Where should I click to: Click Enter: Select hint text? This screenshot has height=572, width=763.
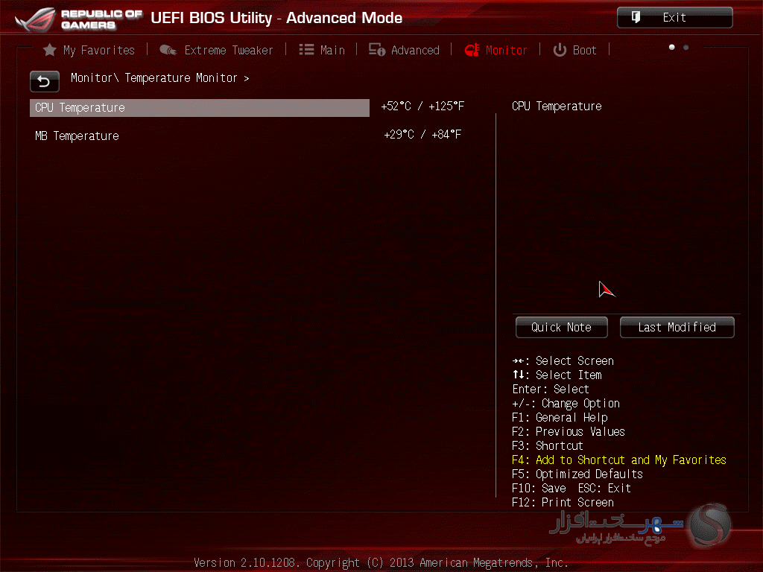[x=551, y=390]
